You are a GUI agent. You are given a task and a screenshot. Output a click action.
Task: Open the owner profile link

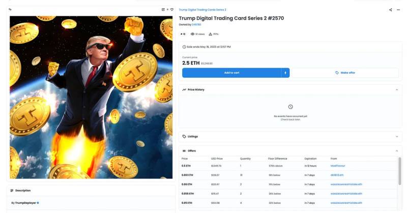click(196, 24)
